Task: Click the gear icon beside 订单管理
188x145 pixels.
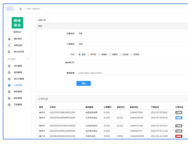Action: pyautogui.click(x=9, y=85)
